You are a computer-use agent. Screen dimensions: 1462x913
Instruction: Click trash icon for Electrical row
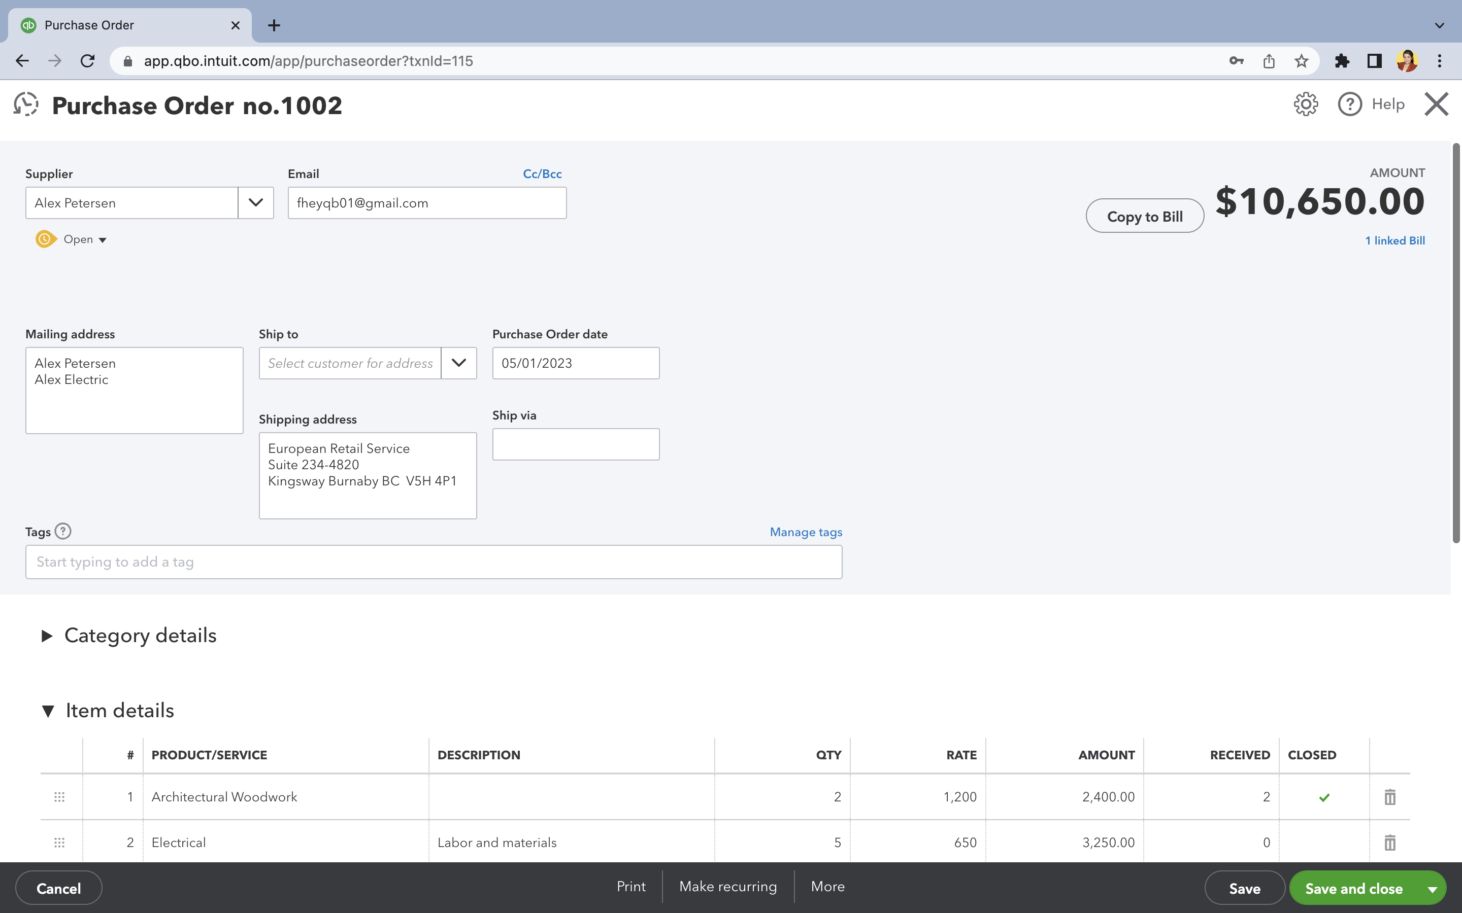[x=1389, y=842]
